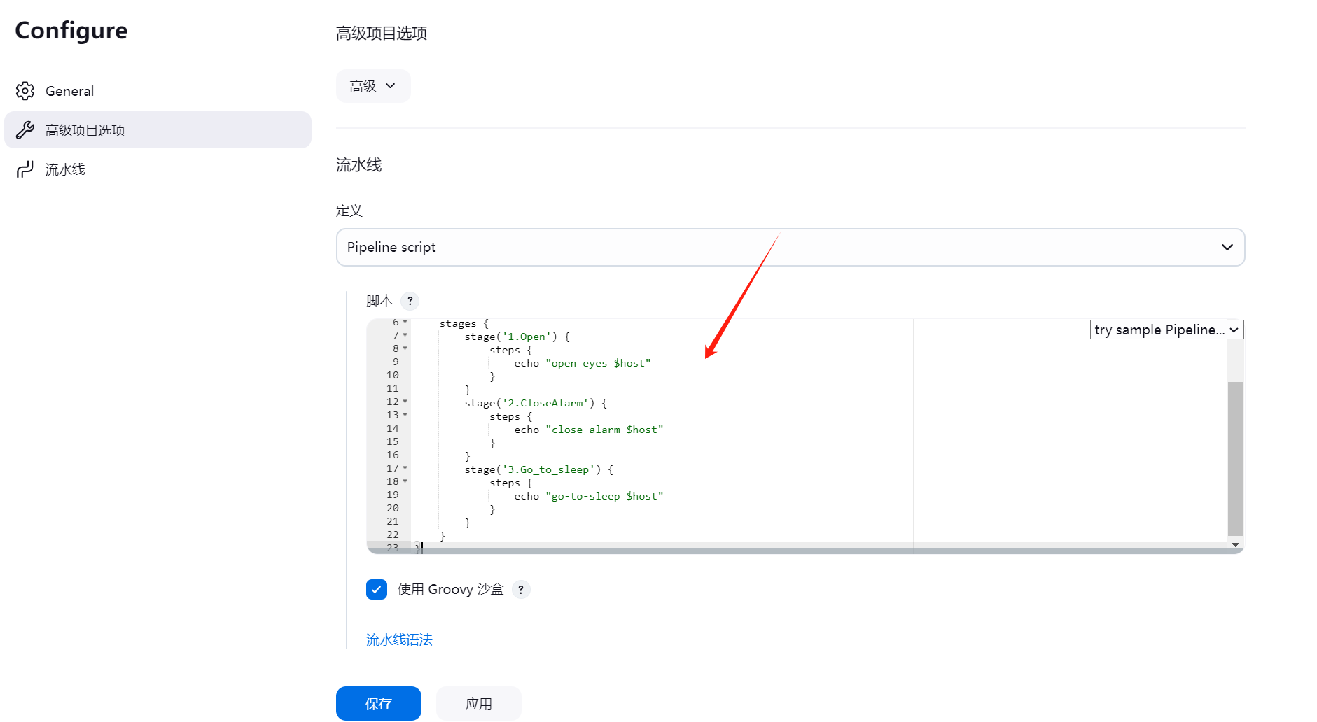Click the stage('1.Open') code line

click(x=517, y=337)
